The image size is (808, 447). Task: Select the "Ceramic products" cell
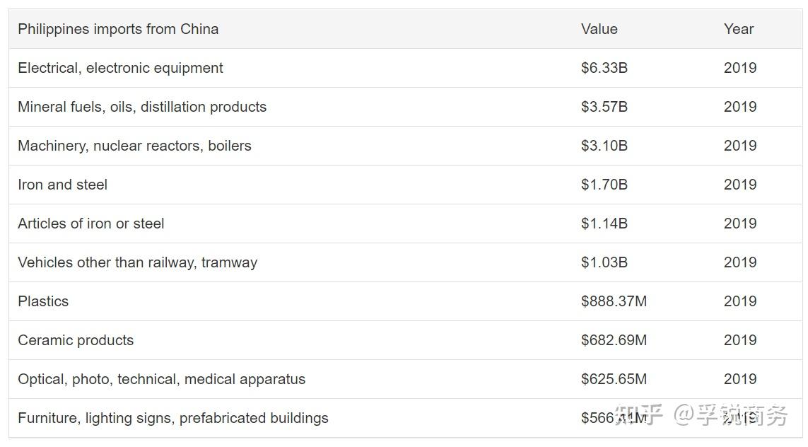click(76, 340)
